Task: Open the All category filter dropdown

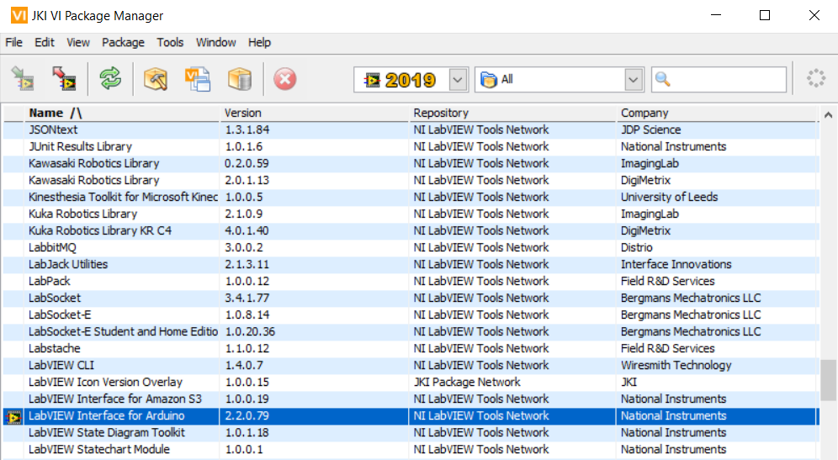Action: [x=634, y=80]
